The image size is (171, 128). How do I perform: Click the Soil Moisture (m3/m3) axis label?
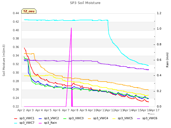pyautogui.click(x=4, y=60)
